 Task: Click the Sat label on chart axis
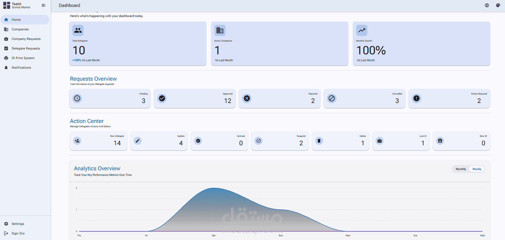pos(214,235)
